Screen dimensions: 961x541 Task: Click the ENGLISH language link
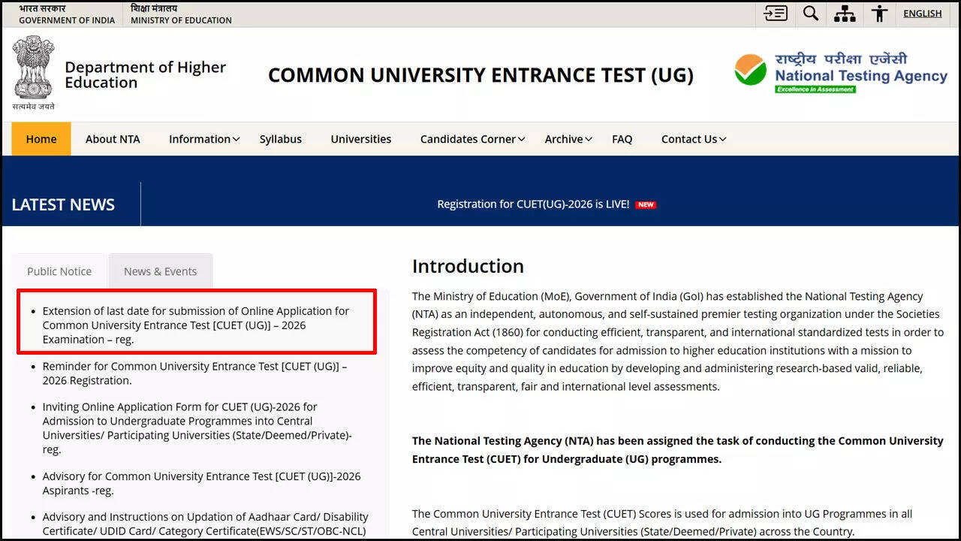[x=922, y=13]
